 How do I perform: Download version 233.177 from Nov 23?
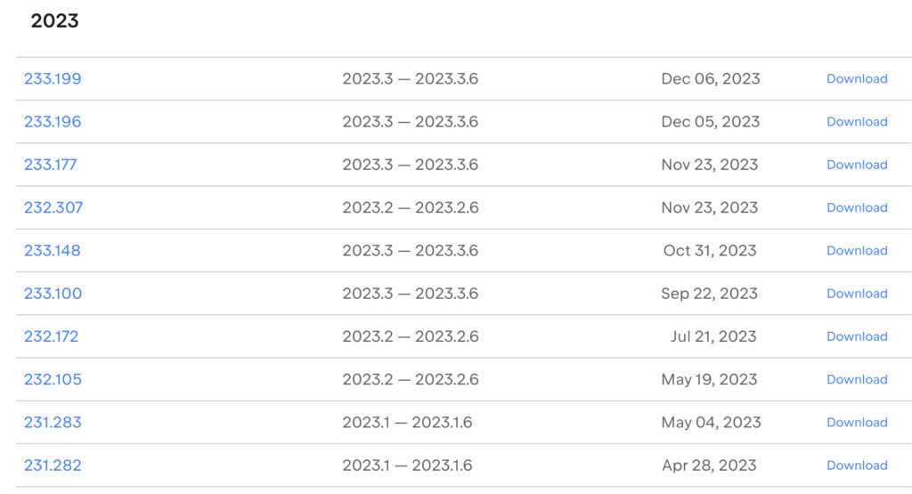pyautogui.click(x=857, y=165)
